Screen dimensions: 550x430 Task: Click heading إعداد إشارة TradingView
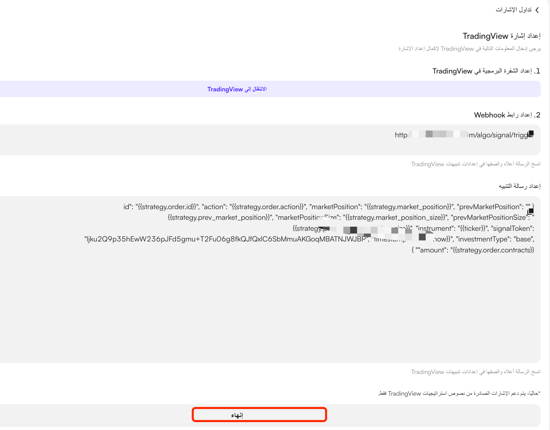502,36
